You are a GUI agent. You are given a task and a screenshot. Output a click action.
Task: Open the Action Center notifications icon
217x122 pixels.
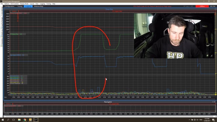click(x=213, y=120)
